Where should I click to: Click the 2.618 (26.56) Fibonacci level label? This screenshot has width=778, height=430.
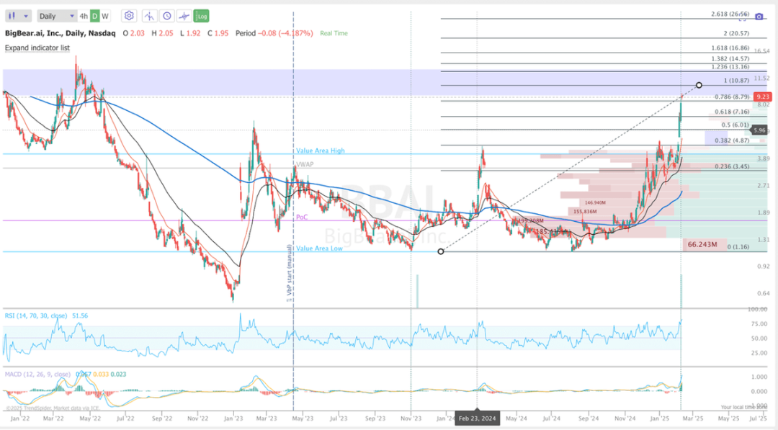pyautogui.click(x=730, y=14)
